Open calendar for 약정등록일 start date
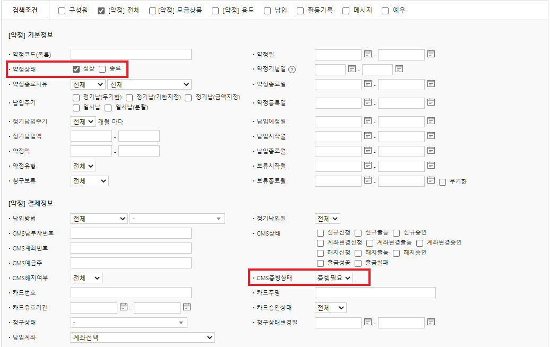The width and height of the screenshot is (550, 347). [367, 102]
